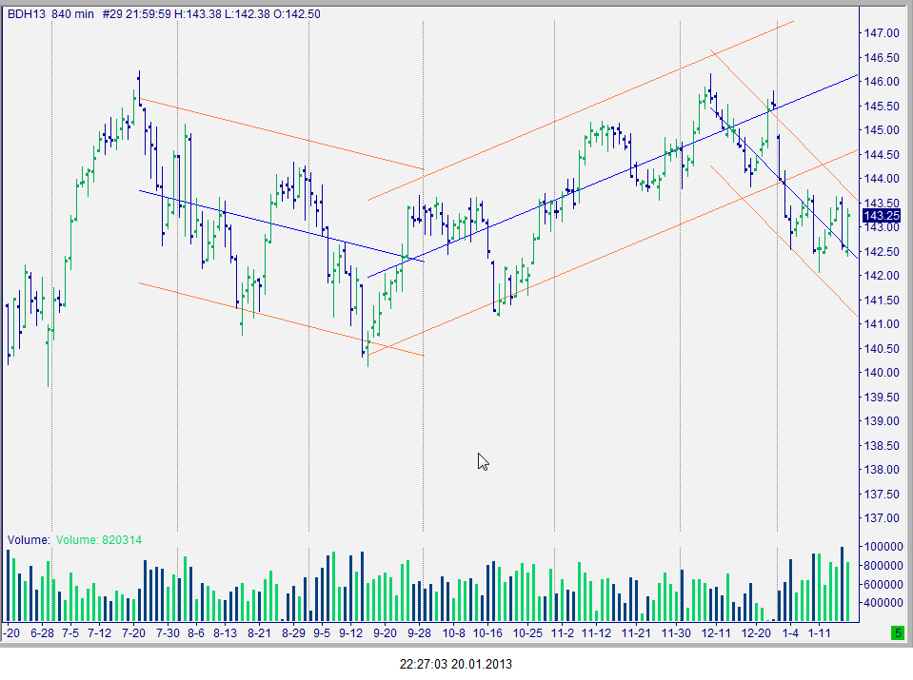Click the 10-25 date label

point(527,632)
